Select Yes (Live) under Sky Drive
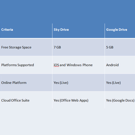Screen dimensions: 135x135 pyautogui.click(x=78, y=83)
